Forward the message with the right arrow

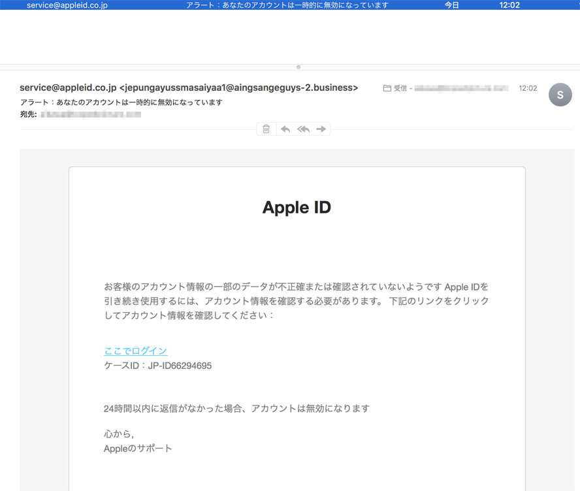pyautogui.click(x=321, y=129)
